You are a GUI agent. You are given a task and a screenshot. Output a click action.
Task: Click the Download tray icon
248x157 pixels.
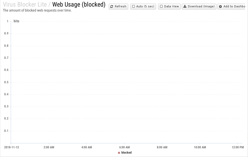[x=185, y=6]
